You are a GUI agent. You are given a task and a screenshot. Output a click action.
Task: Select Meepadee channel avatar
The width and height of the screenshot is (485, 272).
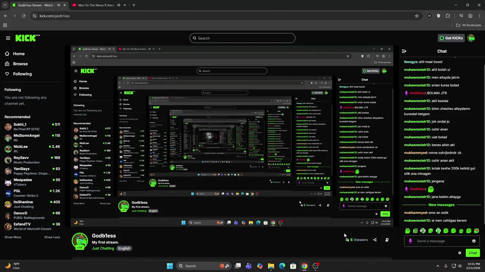click(8, 182)
